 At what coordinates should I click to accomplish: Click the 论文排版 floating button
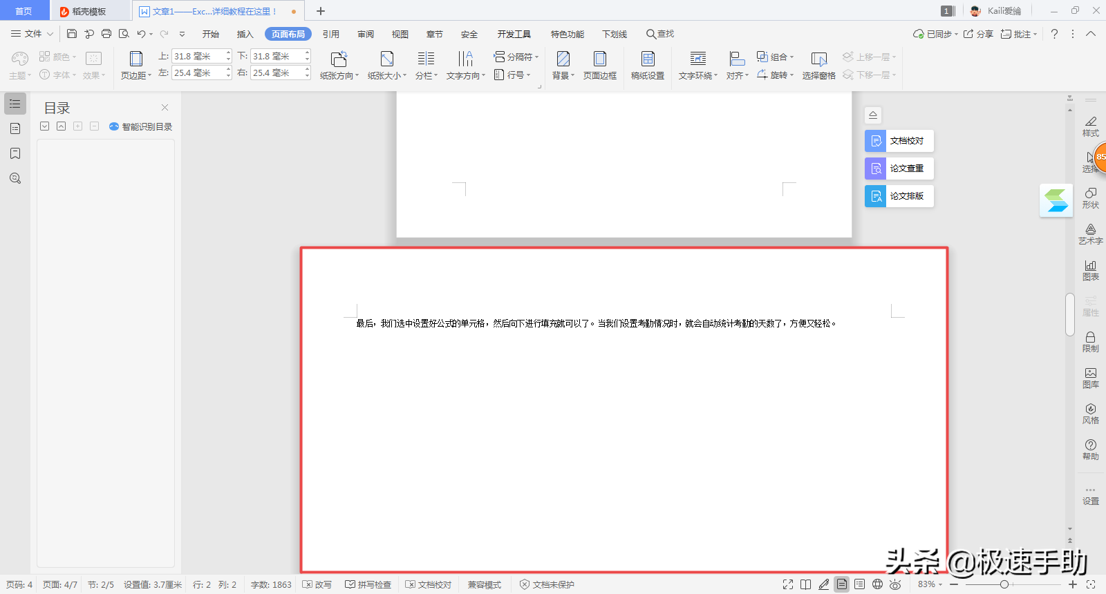click(899, 196)
